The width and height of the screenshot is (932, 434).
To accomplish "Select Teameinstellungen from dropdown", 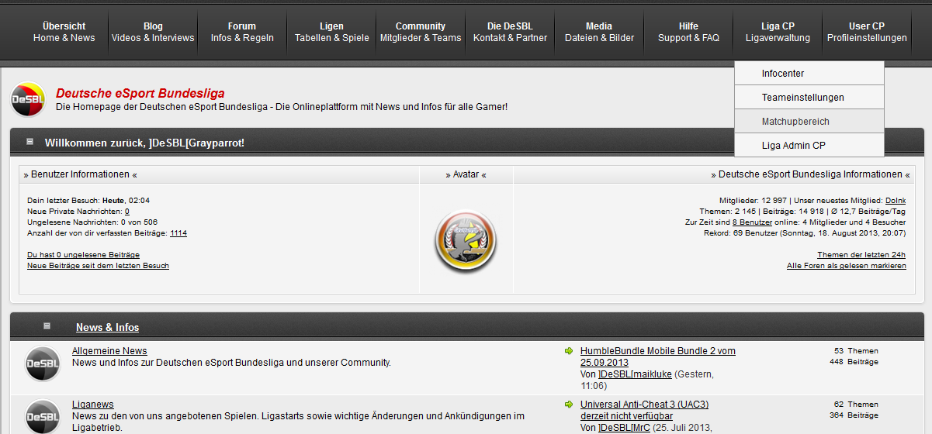I will coord(809,98).
